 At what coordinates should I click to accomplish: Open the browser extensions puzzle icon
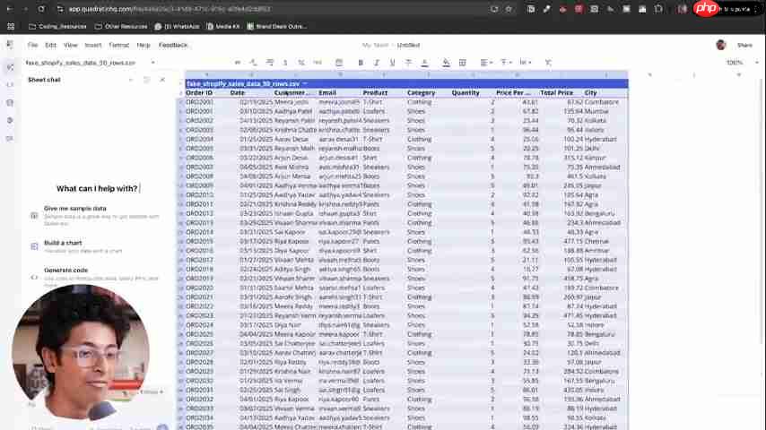pos(658,9)
